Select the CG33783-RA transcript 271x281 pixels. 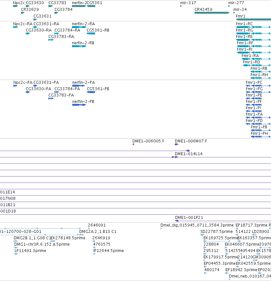point(51,40)
